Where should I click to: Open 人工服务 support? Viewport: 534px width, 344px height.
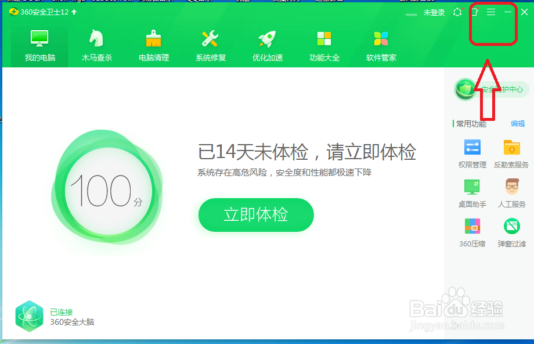coord(511,193)
